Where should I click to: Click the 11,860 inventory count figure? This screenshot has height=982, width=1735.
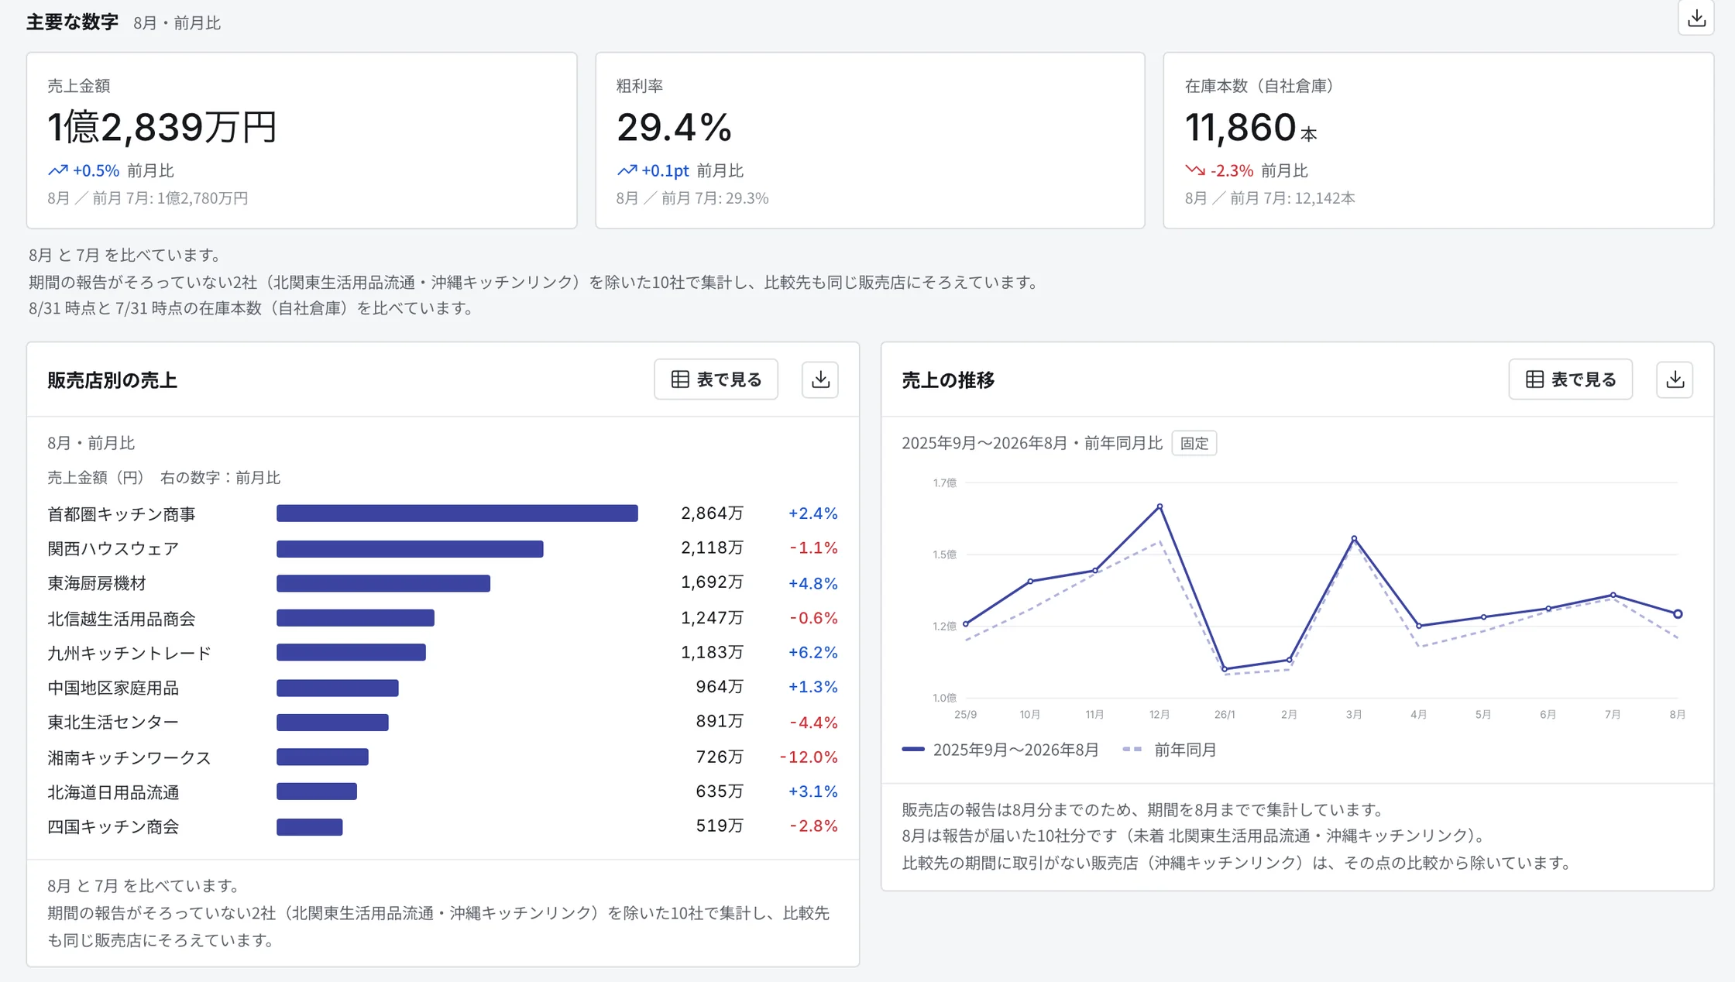[x=1240, y=127]
